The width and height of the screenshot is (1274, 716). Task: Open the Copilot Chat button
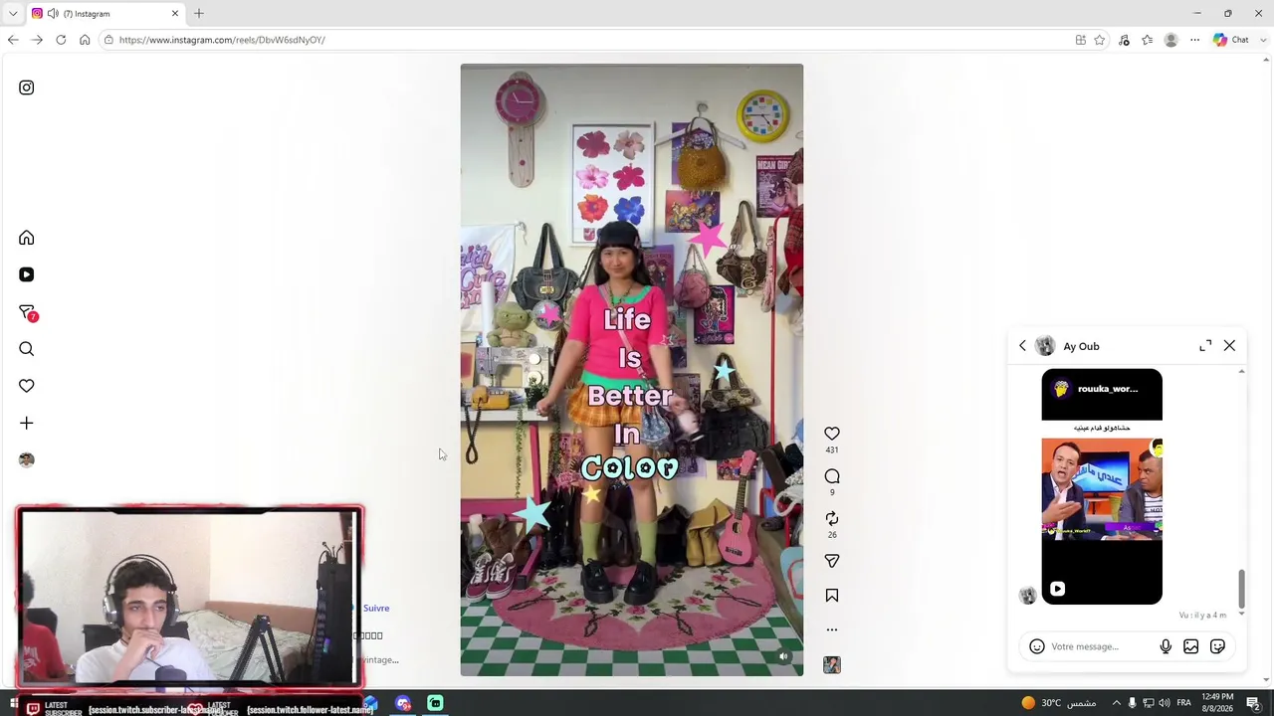pos(1231,40)
